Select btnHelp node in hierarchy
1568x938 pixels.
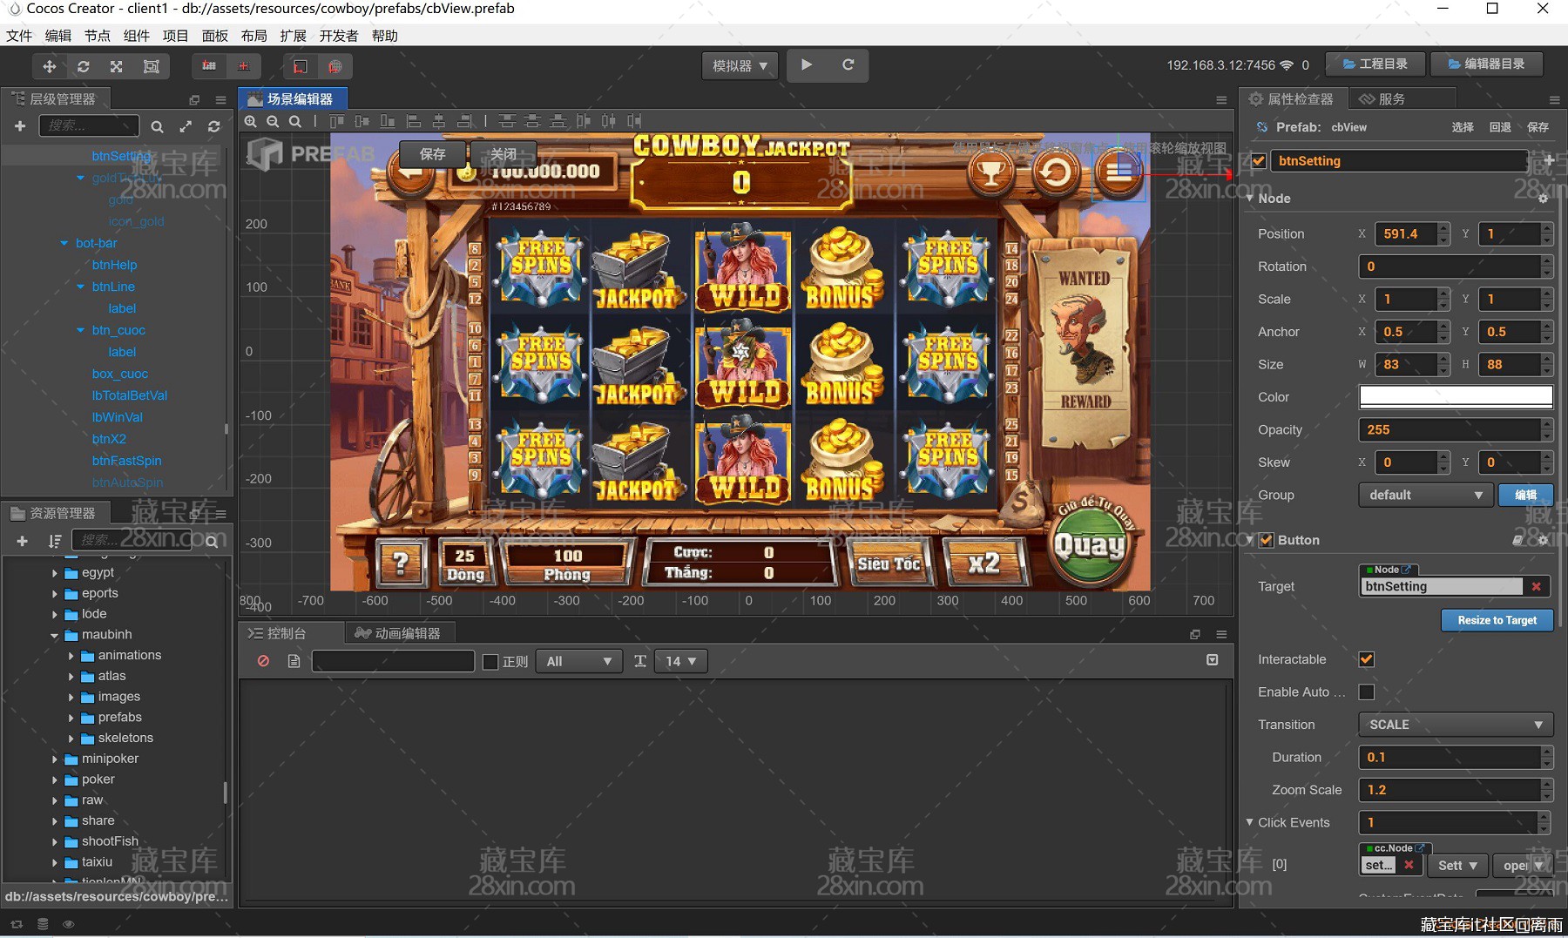click(x=114, y=265)
